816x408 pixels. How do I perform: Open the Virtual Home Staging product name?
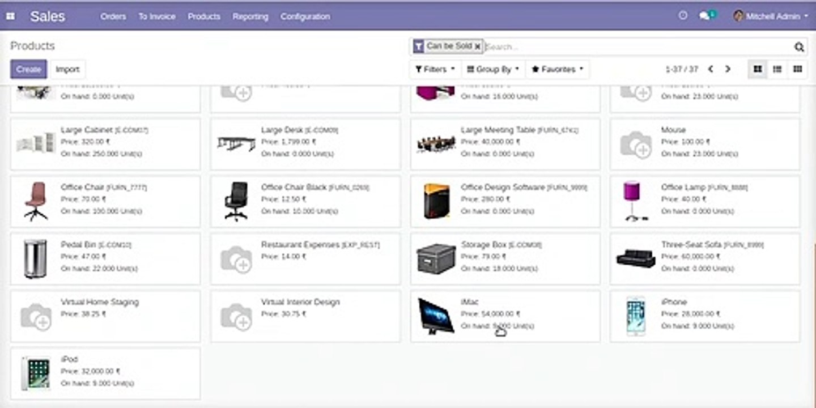coord(100,302)
